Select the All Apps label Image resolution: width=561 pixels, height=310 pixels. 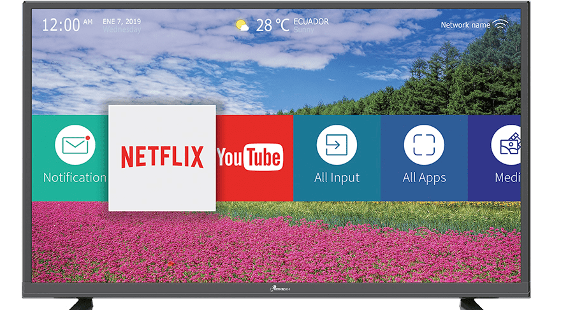[x=424, y=178]
